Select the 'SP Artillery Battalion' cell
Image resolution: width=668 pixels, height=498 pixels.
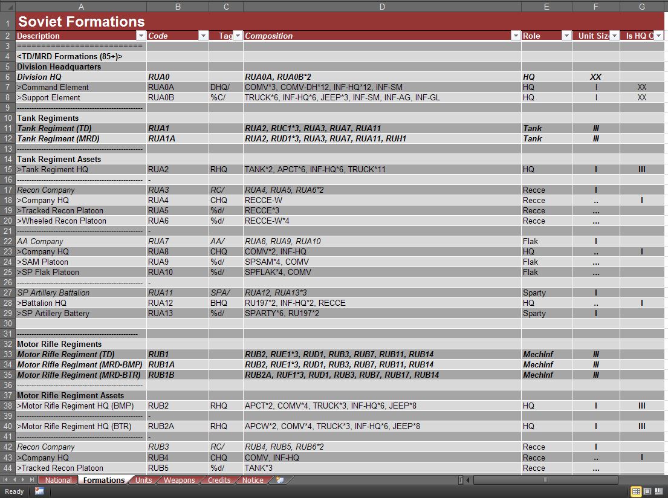(x=81, y=293)
